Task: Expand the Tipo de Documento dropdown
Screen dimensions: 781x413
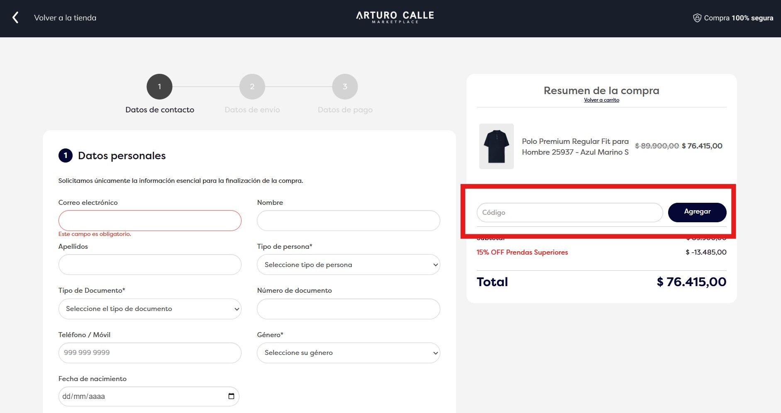Action: (150, 309)
